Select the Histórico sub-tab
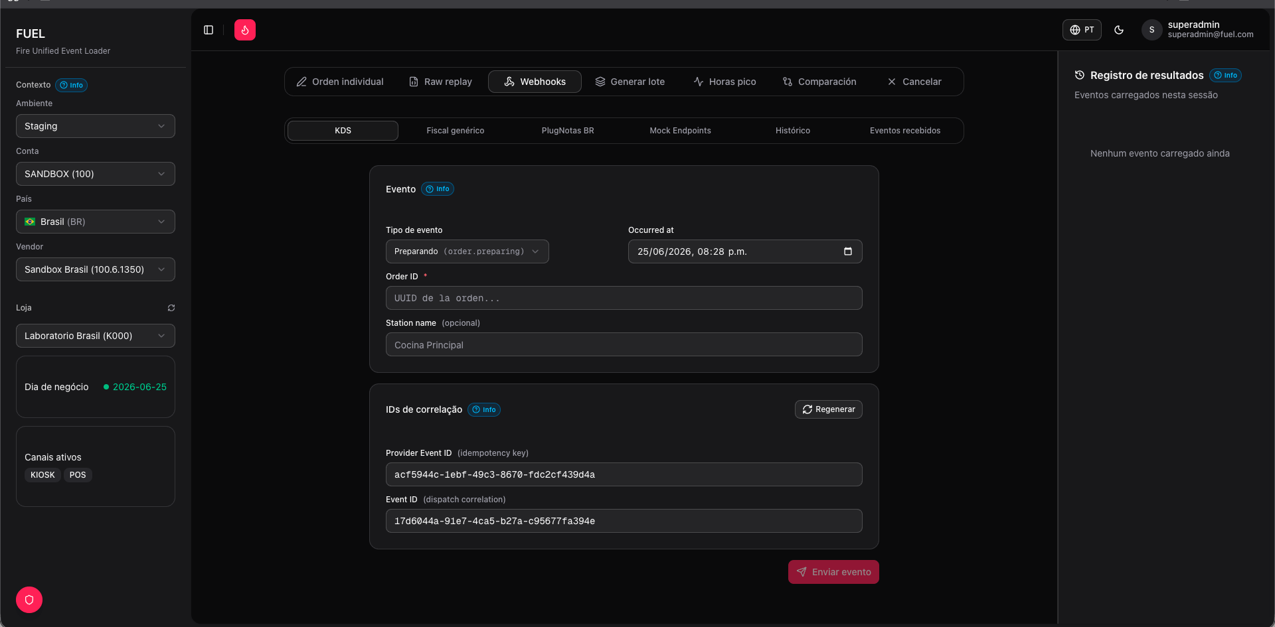1275x627 pixels. (x=793, y=131)
